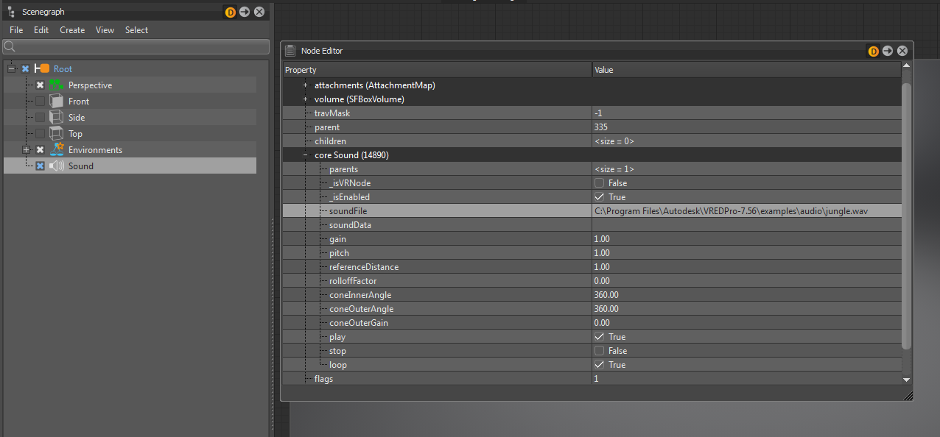Click the Node Editor scroll down arrow
The image size is (940, 437).
907,379
